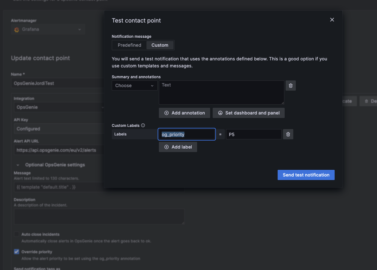377x270 pixels.
Task: Click the dashboard icon on Set dashboard and panel
Action: coord(220,113)
